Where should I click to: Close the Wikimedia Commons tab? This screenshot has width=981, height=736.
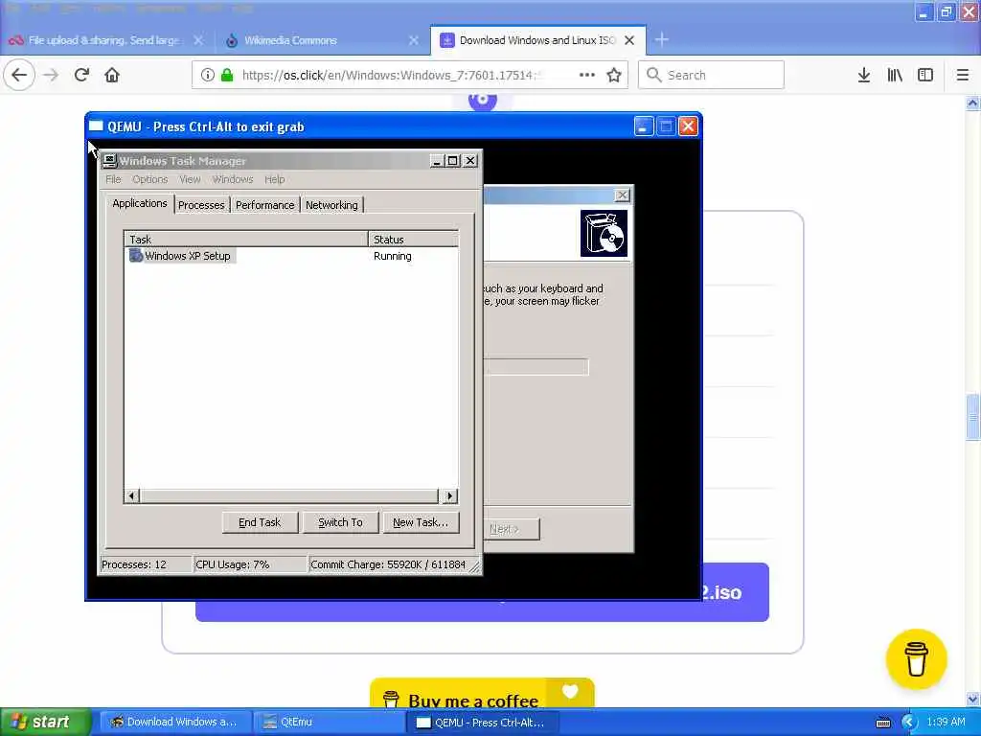click(x=414, y=40)
